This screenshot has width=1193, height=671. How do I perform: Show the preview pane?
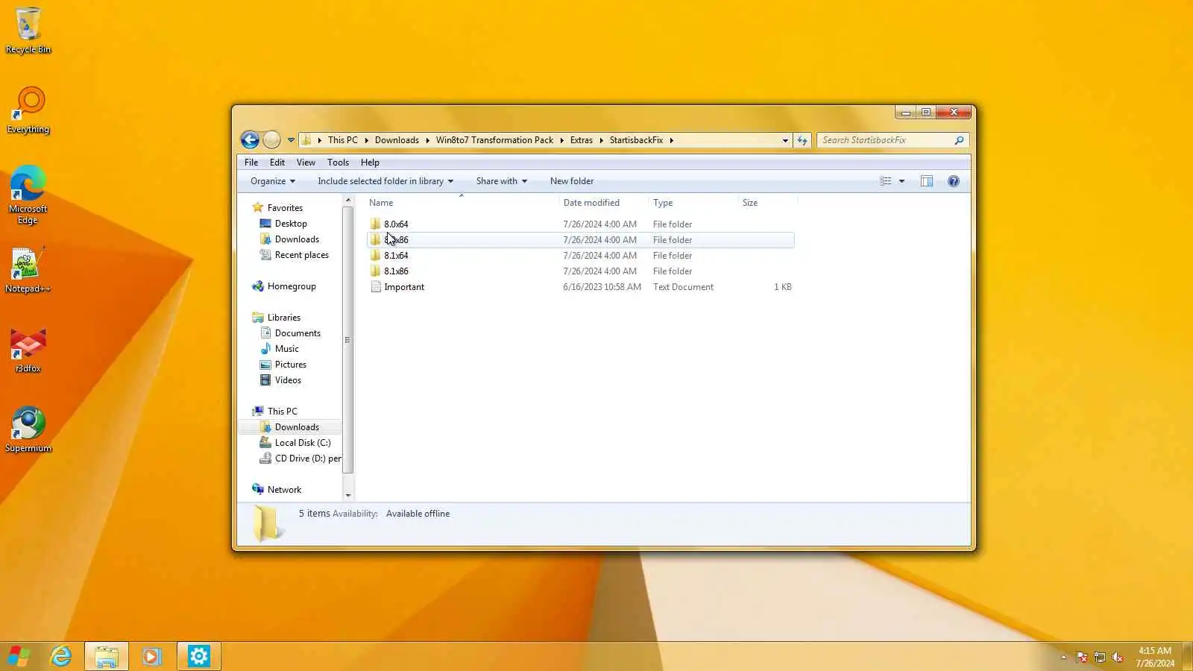[x=927, y=181]
